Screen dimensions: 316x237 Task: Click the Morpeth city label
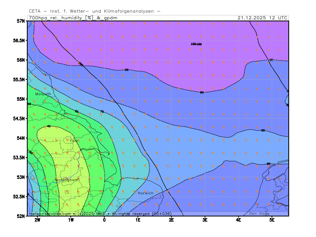coord(43,94)
